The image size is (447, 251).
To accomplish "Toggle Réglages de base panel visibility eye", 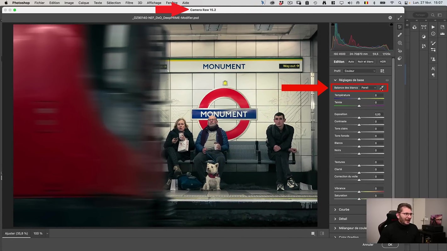I will [387, 80].
